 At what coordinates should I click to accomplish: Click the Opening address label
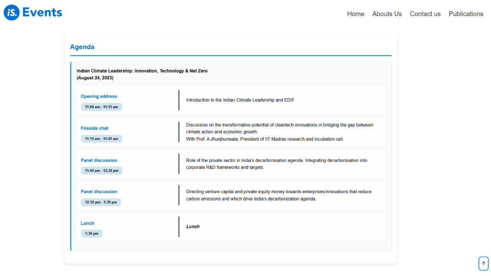[99, 96]
